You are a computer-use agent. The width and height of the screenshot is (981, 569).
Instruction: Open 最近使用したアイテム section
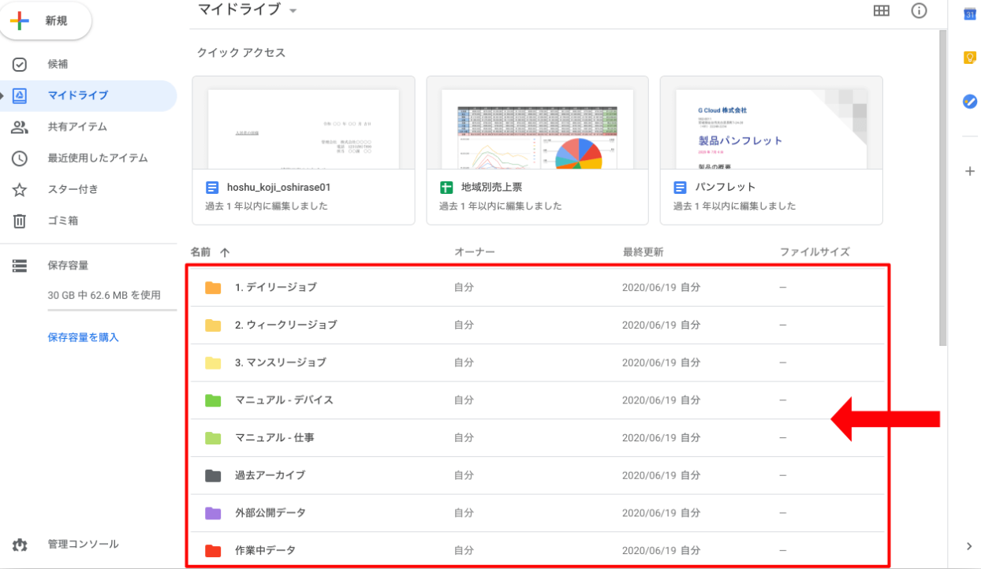[x=95, y=158]
